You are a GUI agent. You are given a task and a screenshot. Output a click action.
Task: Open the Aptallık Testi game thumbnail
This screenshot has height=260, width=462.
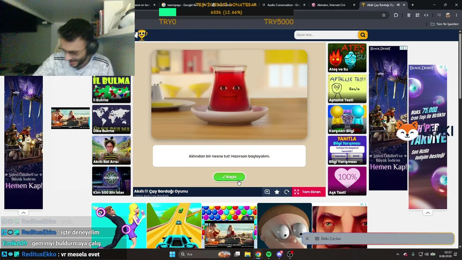(x=347, y=88)
